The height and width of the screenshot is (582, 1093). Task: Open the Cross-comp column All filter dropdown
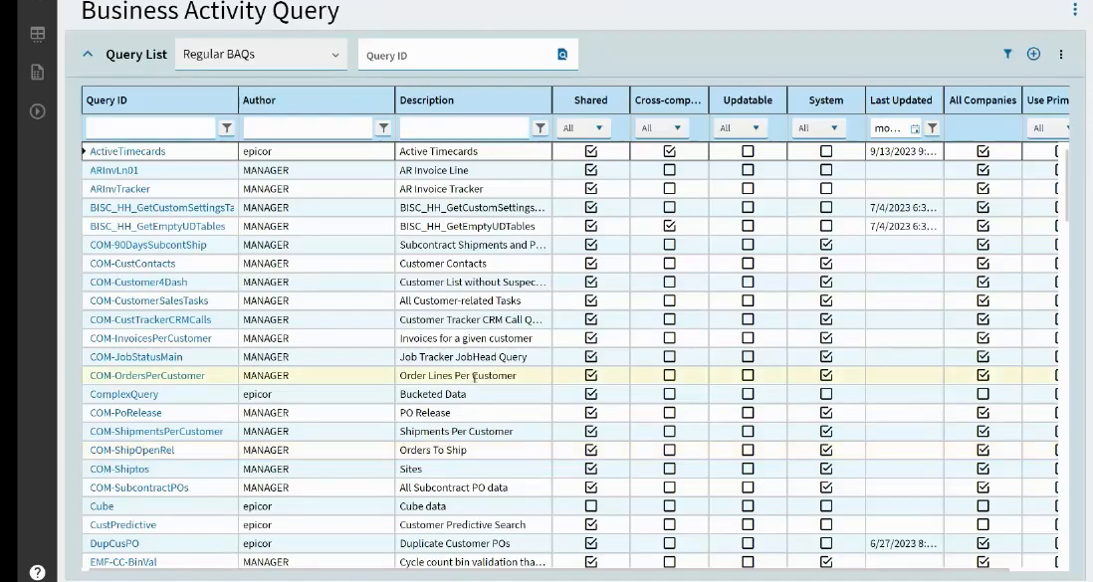click(x=662, y=127)
